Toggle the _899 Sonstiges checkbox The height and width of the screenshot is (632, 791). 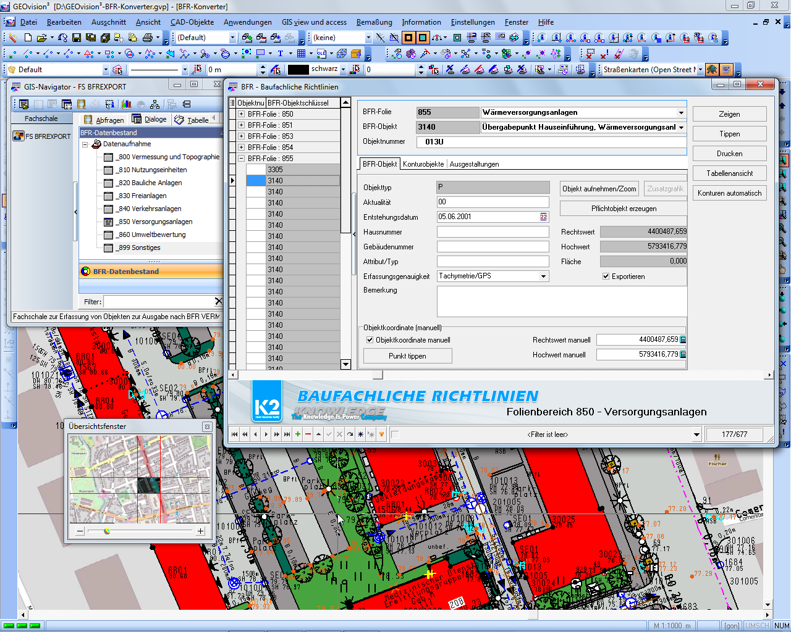pos(109,247)
